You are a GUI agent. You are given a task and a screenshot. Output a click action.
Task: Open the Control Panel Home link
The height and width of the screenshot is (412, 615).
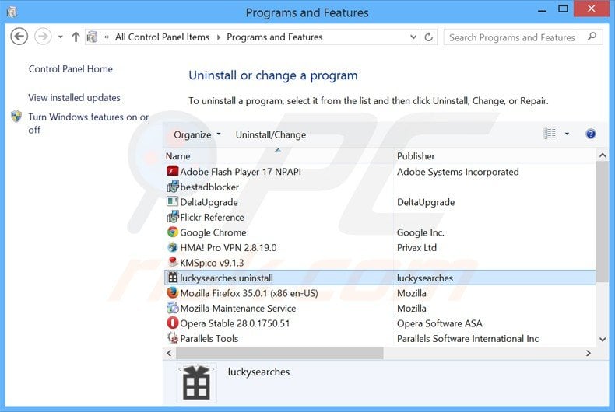(x=71, y=69)
